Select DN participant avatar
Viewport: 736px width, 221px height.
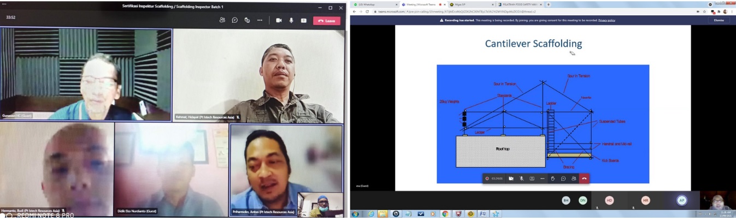[x=582, y=200]
